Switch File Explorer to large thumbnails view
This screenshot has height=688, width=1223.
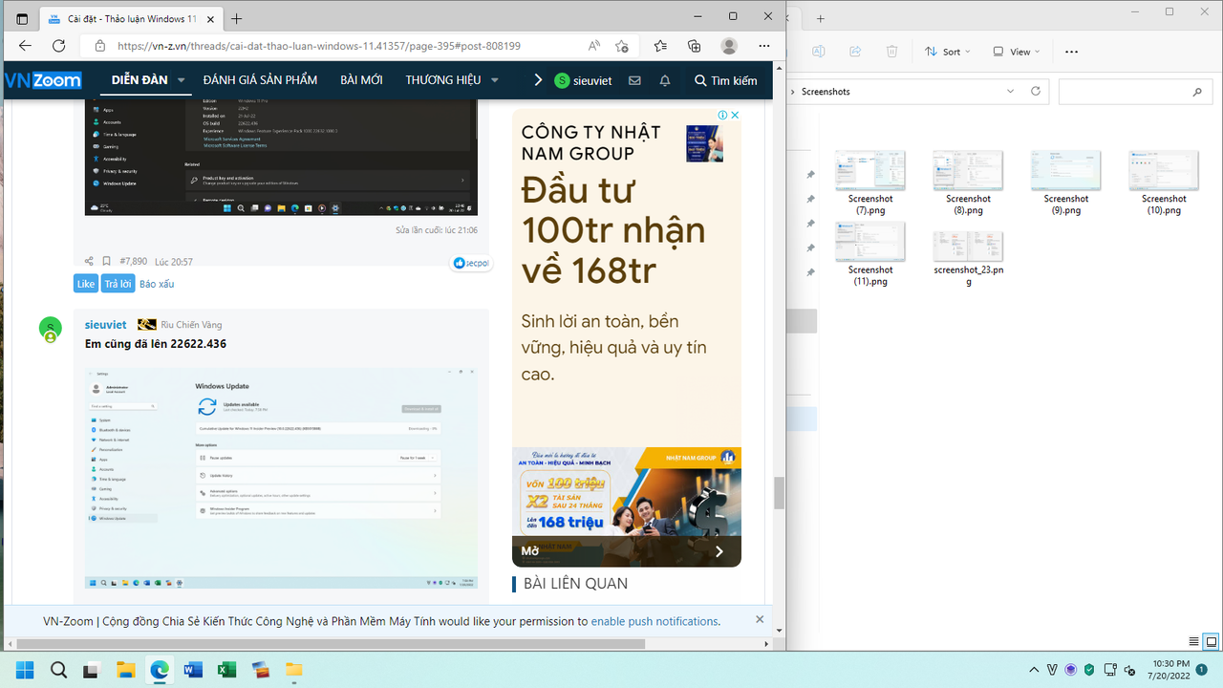(1211, 641)
